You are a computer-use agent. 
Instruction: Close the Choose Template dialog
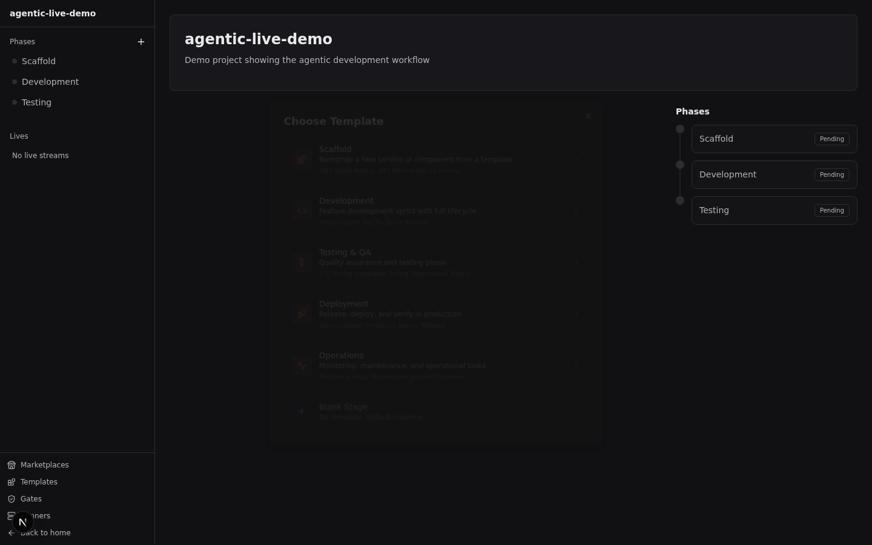pyautogui.click(x=588, y=116)
